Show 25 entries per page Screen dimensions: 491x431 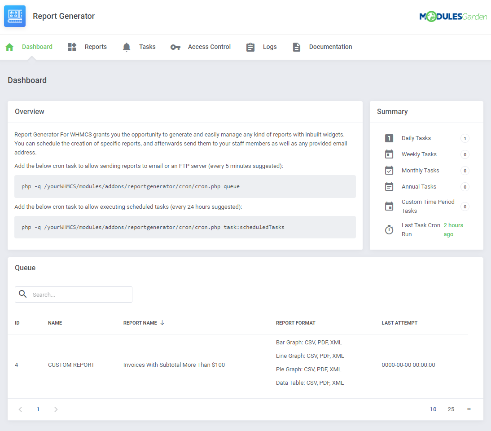(x=451, y=409)
